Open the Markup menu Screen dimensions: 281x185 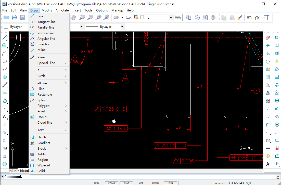(x=117, y=10)
